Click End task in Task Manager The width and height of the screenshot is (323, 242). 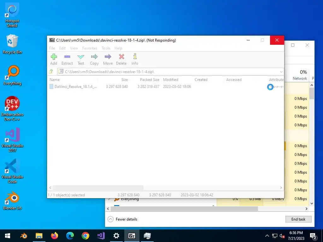[x=298, y=219]
